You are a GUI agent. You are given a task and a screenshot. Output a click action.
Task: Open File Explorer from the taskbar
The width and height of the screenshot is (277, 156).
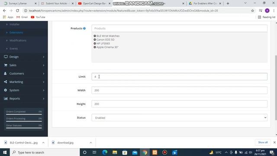point(115,152)
